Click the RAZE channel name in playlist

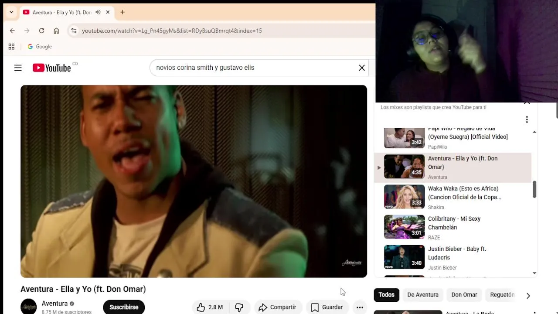(x=434, y=238)
